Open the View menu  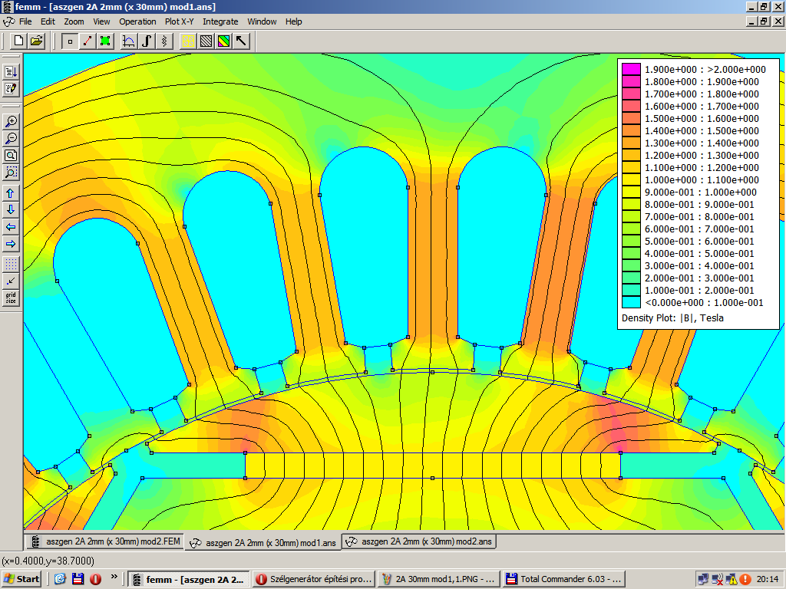point(101,21)
